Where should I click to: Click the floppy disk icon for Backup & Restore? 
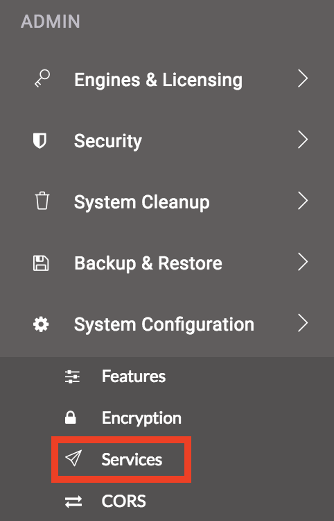41,263
